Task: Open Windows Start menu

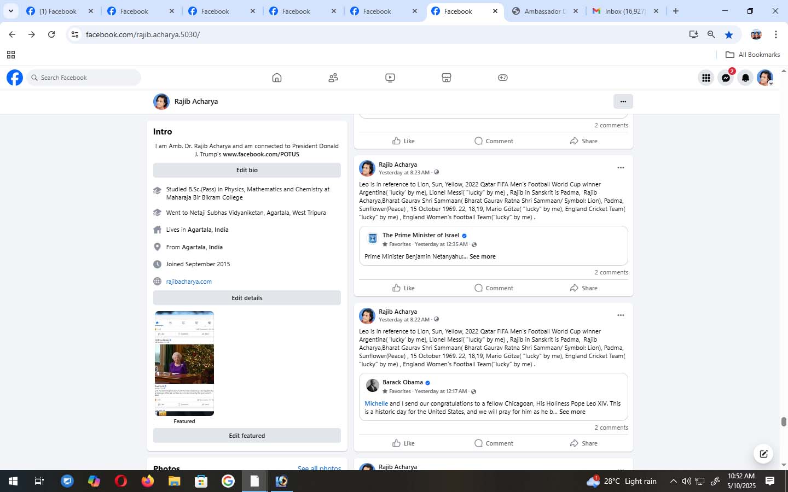Action: click(x=13, y=481)
